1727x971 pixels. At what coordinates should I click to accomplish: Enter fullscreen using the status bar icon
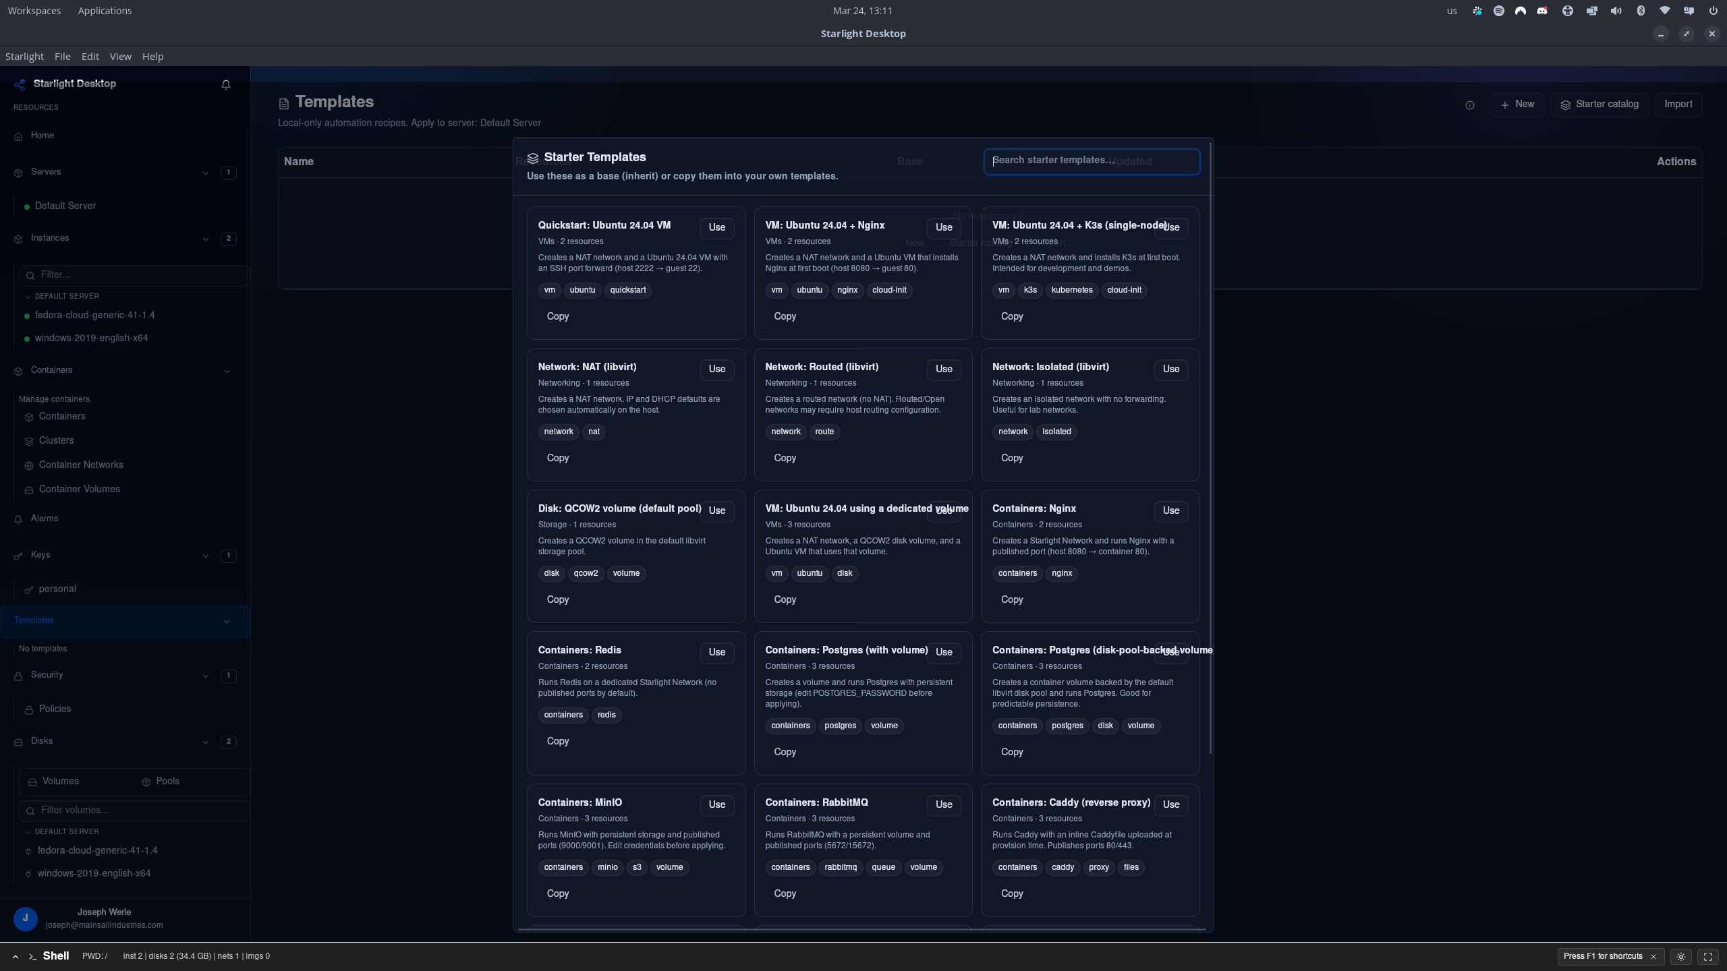(x=1708, y=956)
